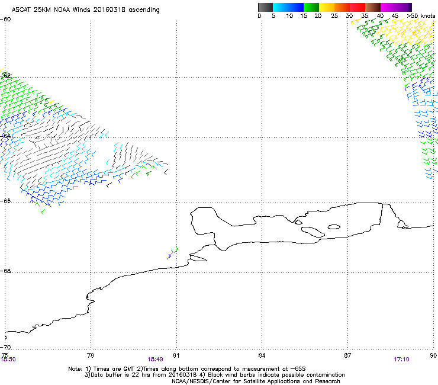The width and height of the screenshot is (438, 385).
Task: Click the yellow 20-25 knots legend swatch
Action: [327, 7]
